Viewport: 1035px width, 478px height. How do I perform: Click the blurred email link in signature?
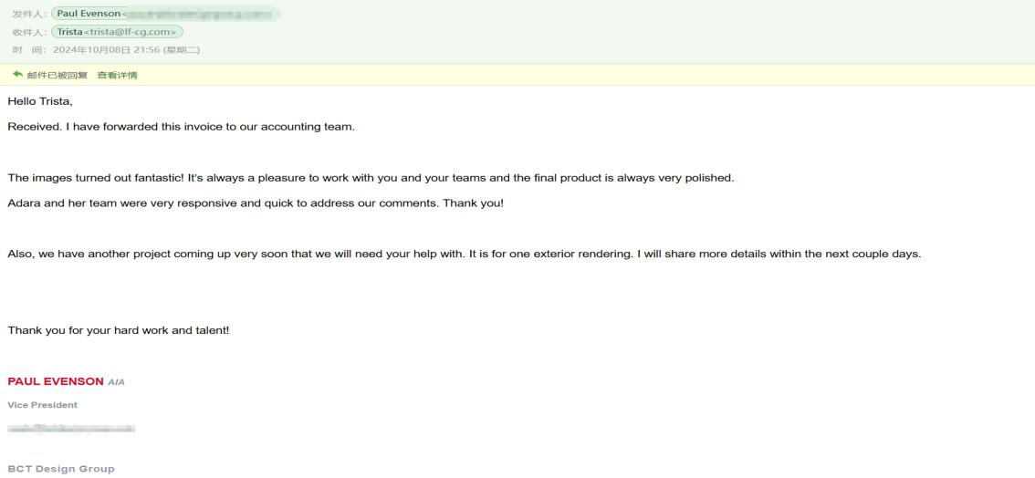tap(71, 428)
